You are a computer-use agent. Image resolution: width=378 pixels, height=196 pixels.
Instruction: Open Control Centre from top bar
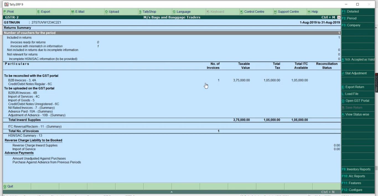[x=252, y=12]
